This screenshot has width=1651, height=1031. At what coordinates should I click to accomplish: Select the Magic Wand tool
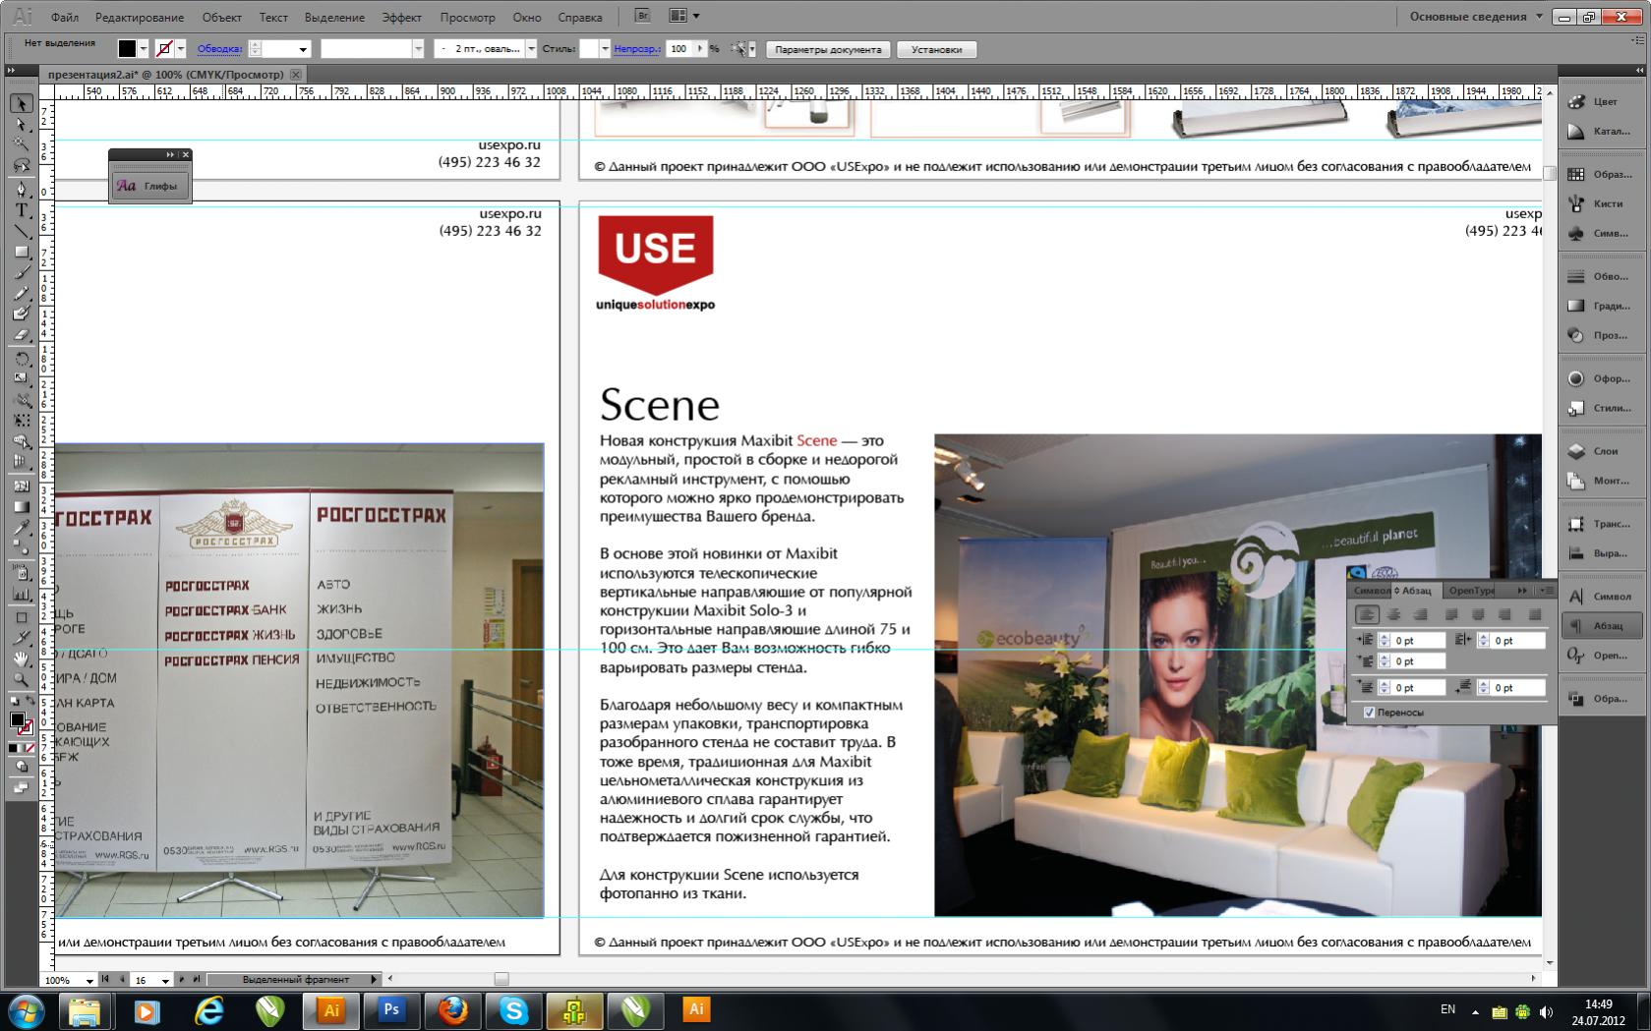(21, 145)
